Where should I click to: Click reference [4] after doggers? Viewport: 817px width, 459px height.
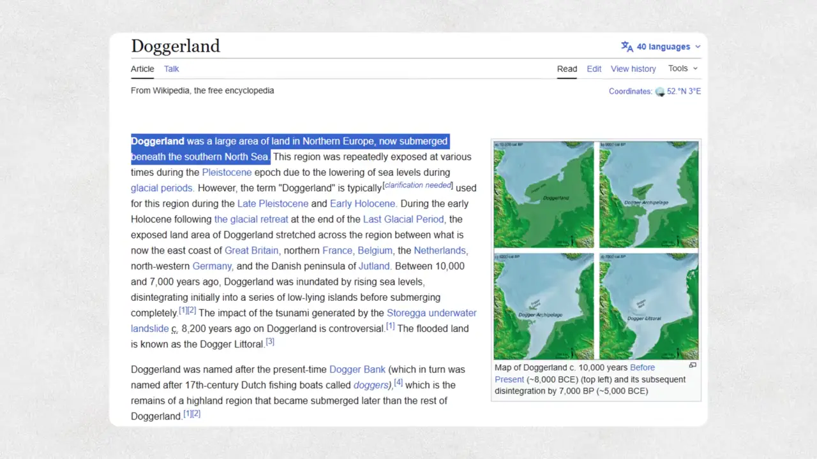click(x=398, y=382)
